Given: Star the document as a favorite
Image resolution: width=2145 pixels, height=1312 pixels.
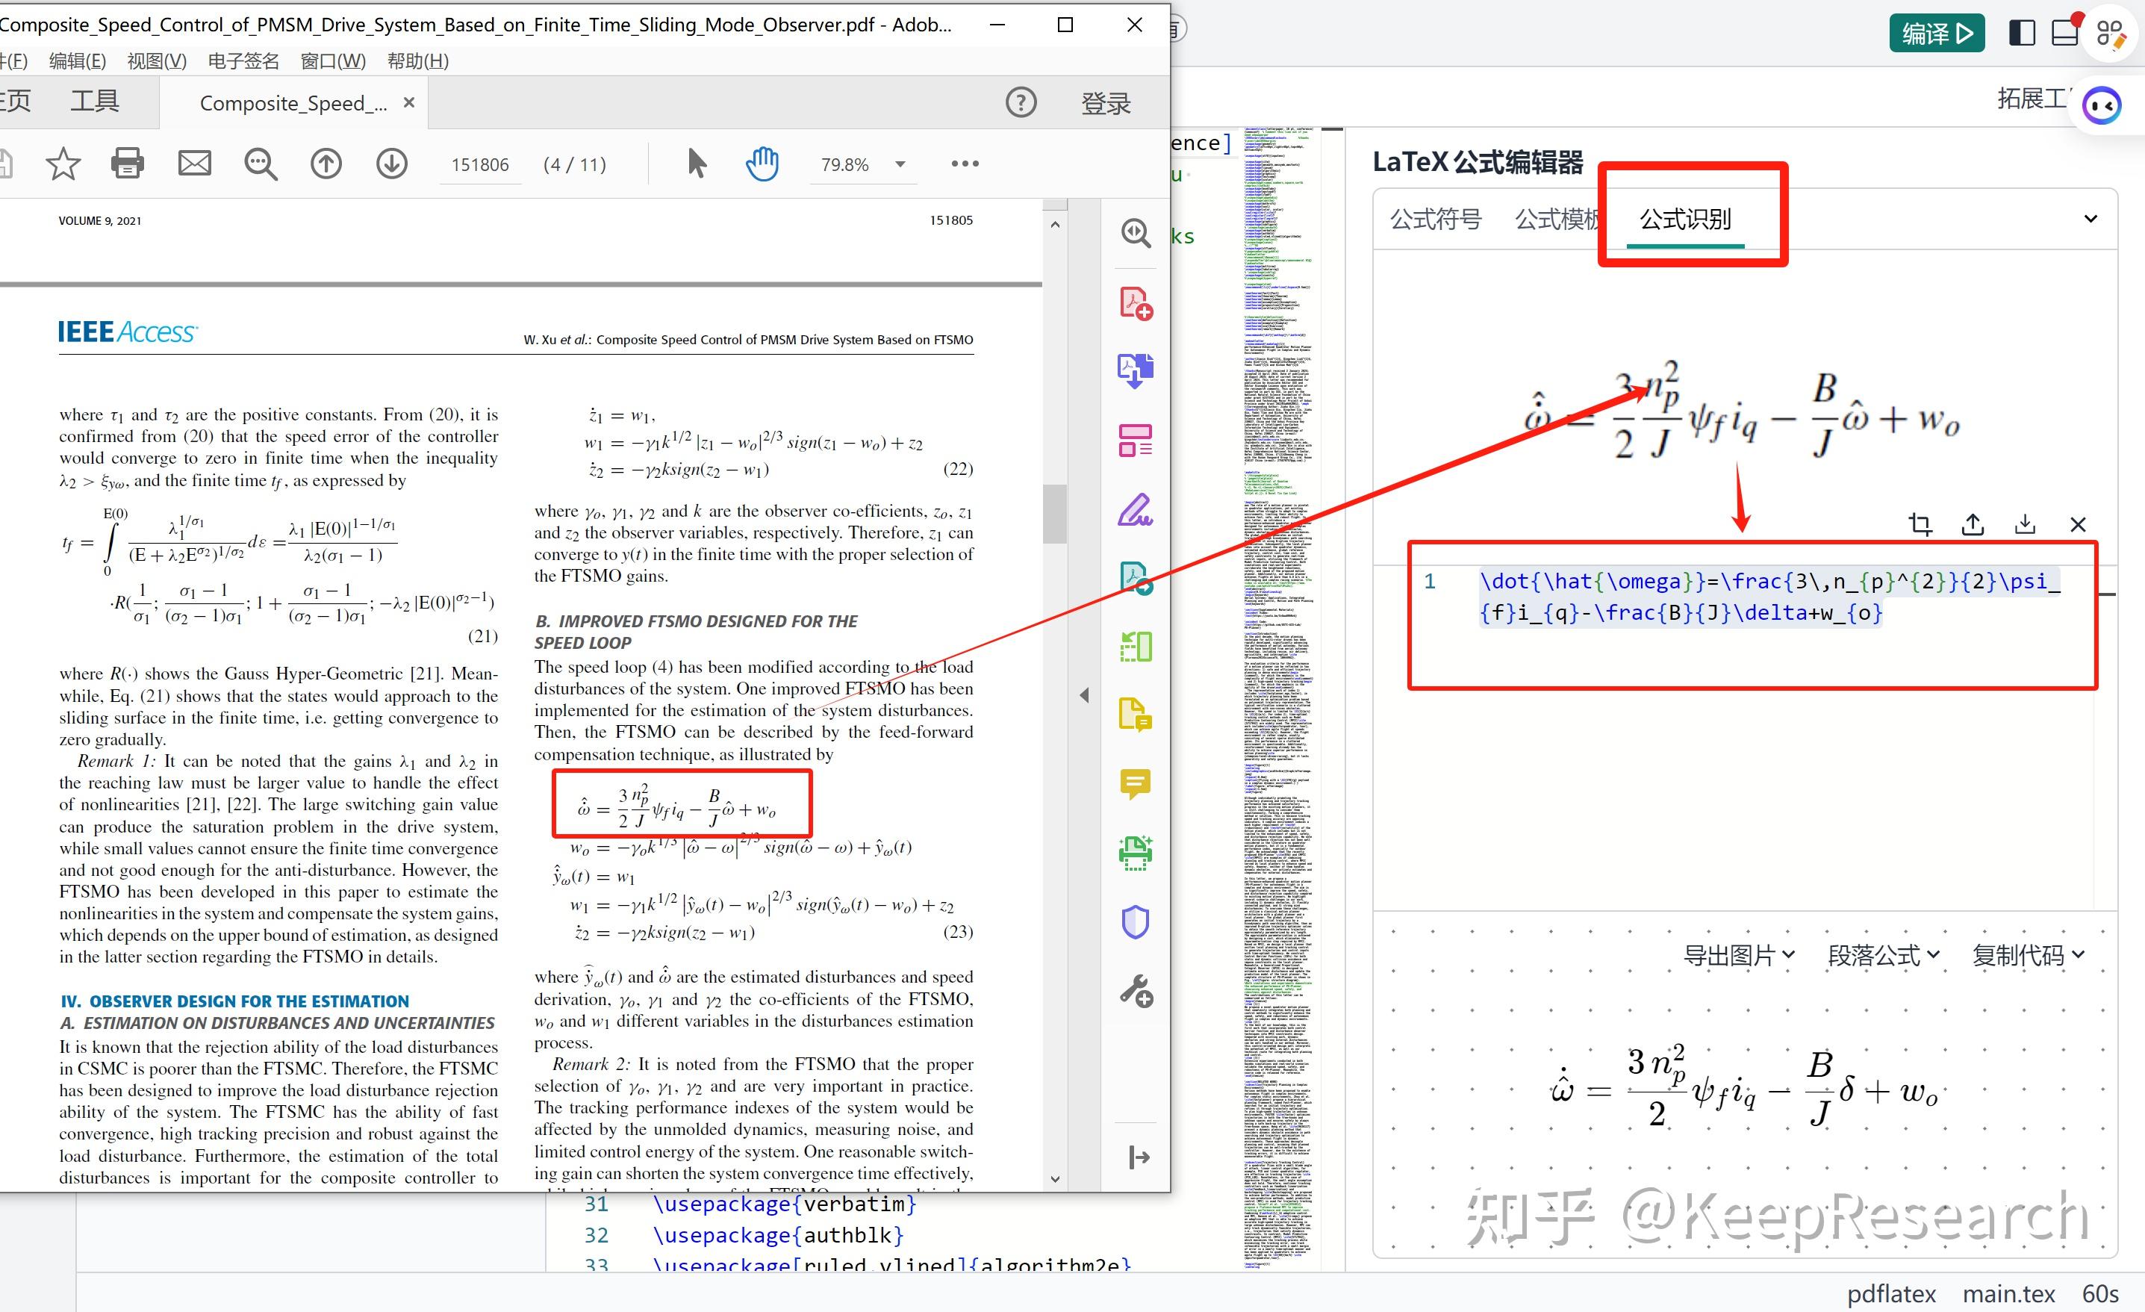Looking at the screenshot, I should 63,163.
